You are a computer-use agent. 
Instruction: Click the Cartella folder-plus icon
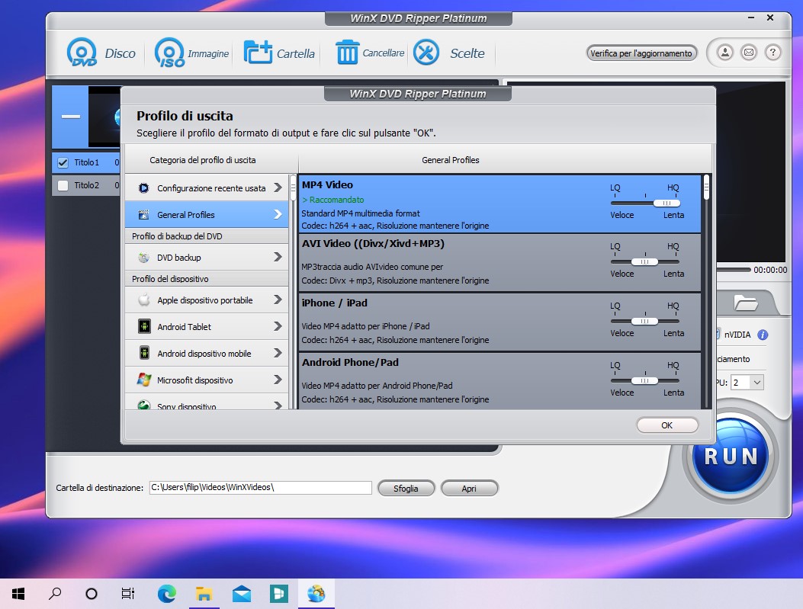[258, 52]
